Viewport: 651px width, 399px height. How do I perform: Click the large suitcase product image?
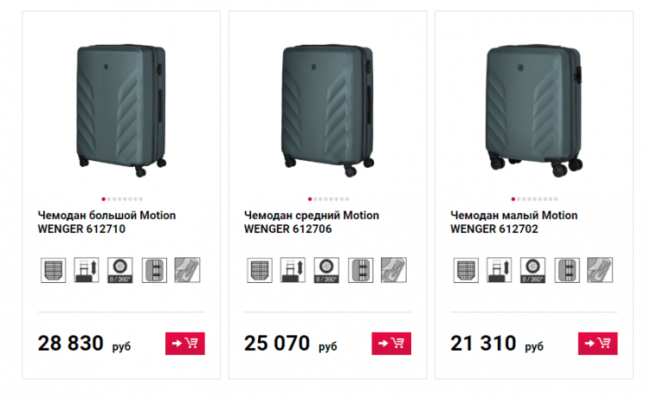tap(119, 106)
